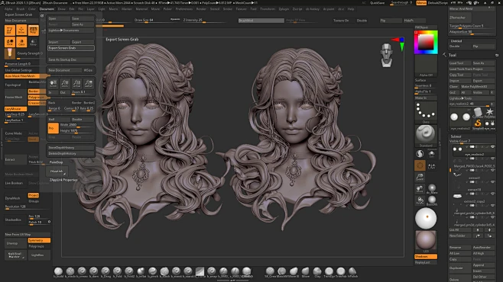Open the Preferences menu
The height and width of the screenshot is (282, 503).
coord(183,9)
